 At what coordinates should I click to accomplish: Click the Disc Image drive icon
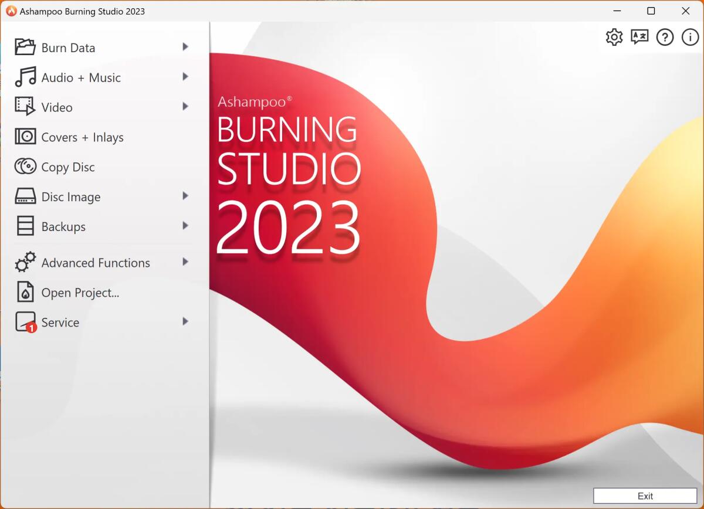tap(24, 196)
